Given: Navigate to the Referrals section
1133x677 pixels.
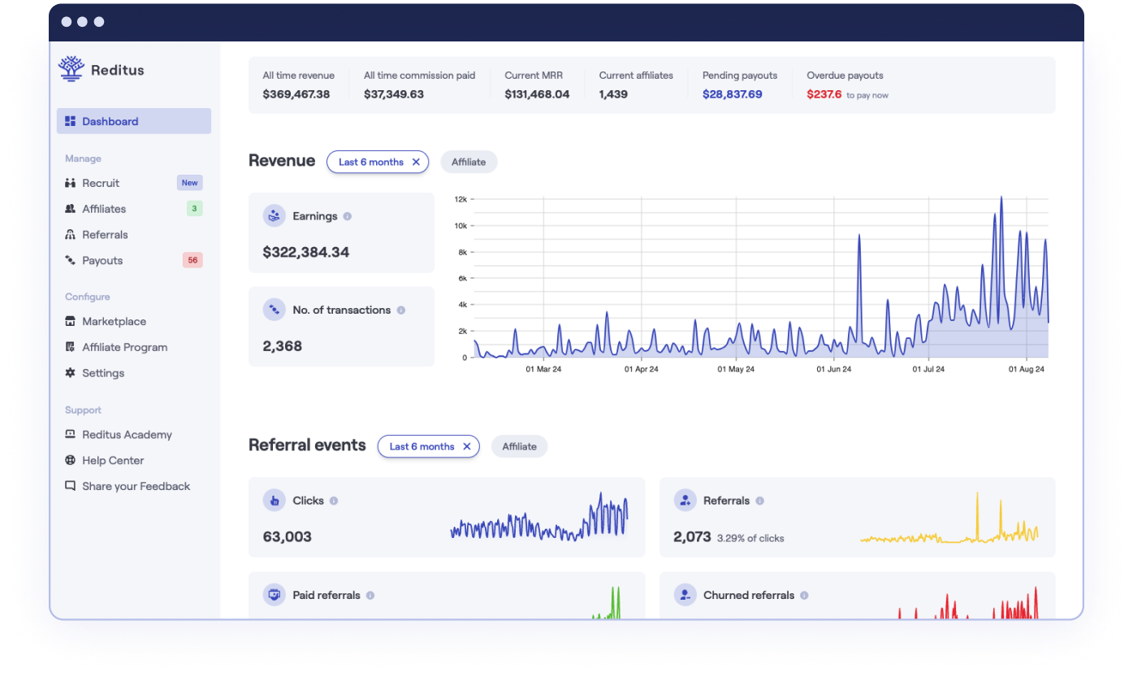Looking at the screenshot, I should [106, 234].
